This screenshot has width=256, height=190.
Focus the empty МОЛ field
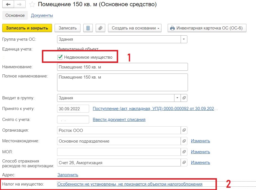pyautogui.click(x=119, y=152)
